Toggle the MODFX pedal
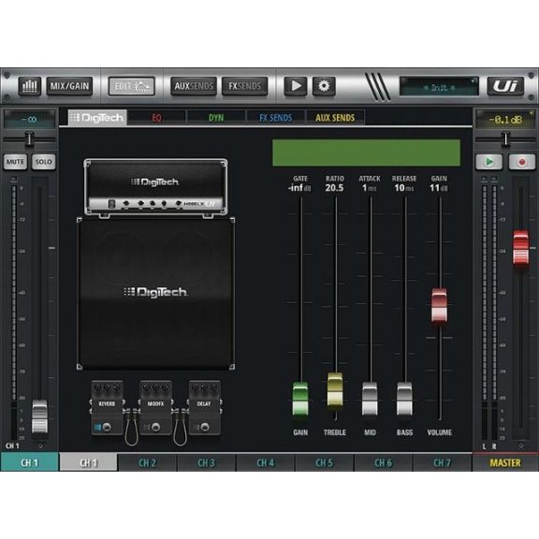Screen dimensions: 539x539 pos(155,408)
